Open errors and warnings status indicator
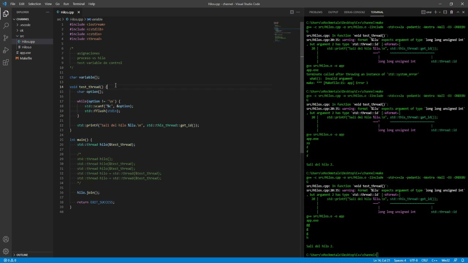 coord(10,260)
